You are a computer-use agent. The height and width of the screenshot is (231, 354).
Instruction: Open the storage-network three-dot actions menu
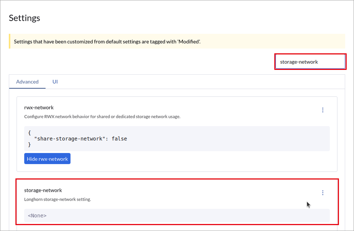click(x=323, y=193)
